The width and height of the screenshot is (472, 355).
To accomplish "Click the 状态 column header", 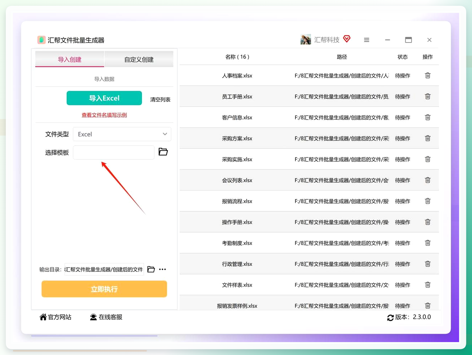I will tap(403, 57).
